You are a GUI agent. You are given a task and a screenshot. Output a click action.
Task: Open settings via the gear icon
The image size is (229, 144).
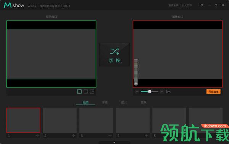(x=202, y=5)
